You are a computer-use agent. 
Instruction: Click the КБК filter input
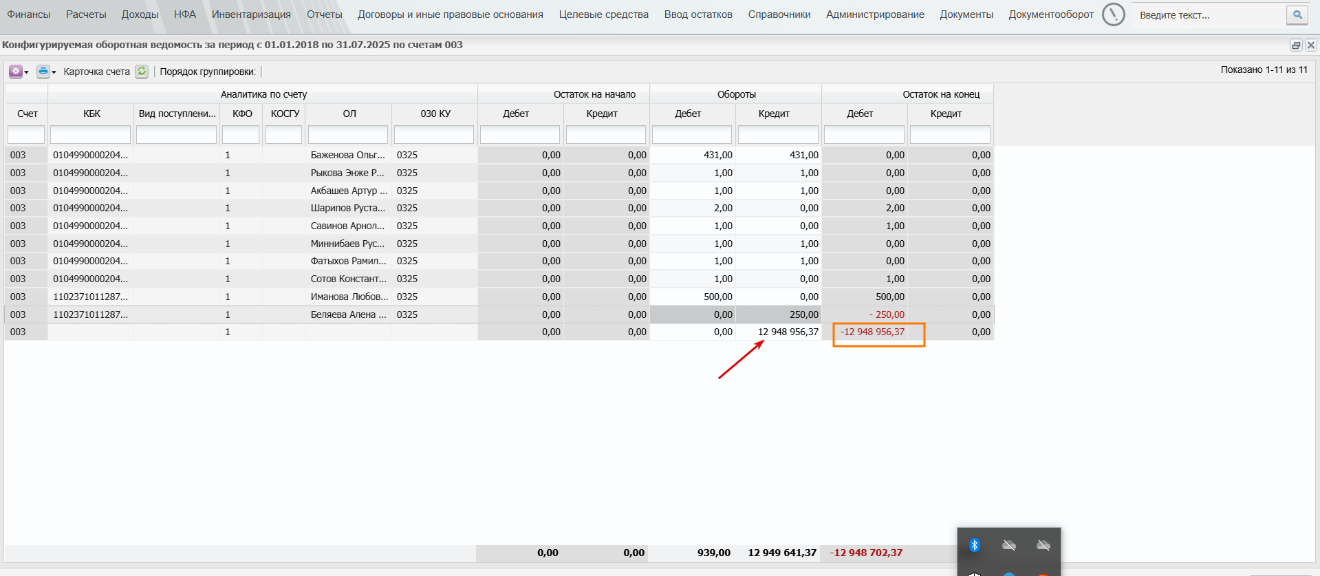[91, 134]
